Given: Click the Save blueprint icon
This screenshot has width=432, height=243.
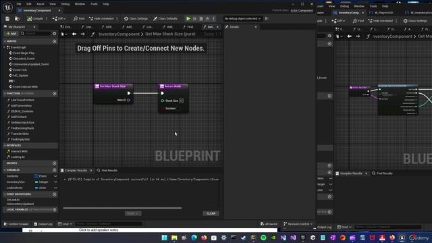Looking at the screenshot, I should [x=7, y=19].
